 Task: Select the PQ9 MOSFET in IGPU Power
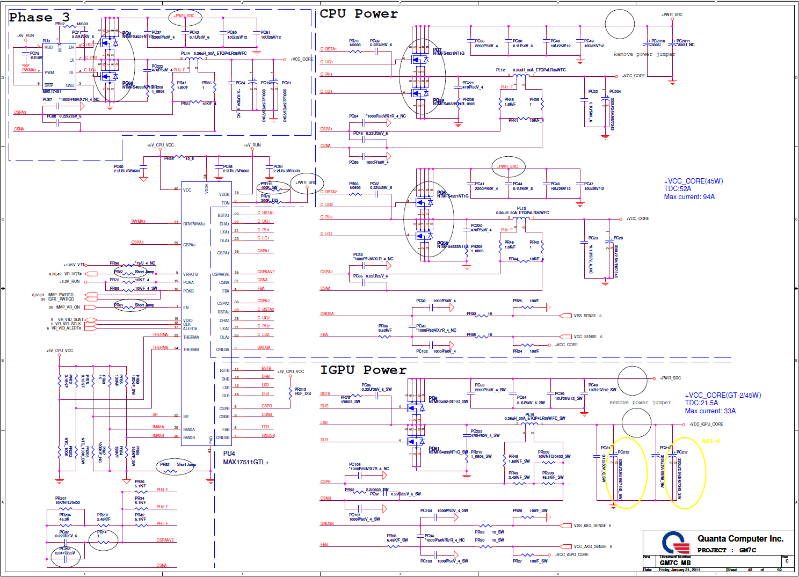tap(414, 408)
